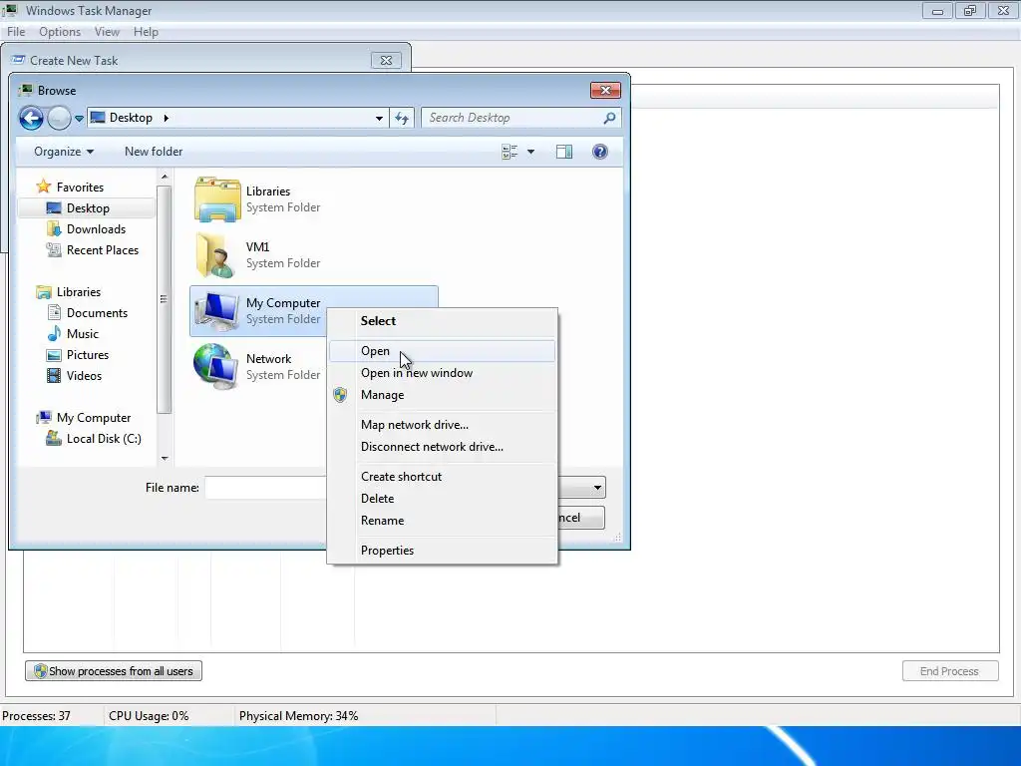The height and width of the screenshot is (766, 1021).
Task: Open Task Manager File menu
Action: pos(16,32)
